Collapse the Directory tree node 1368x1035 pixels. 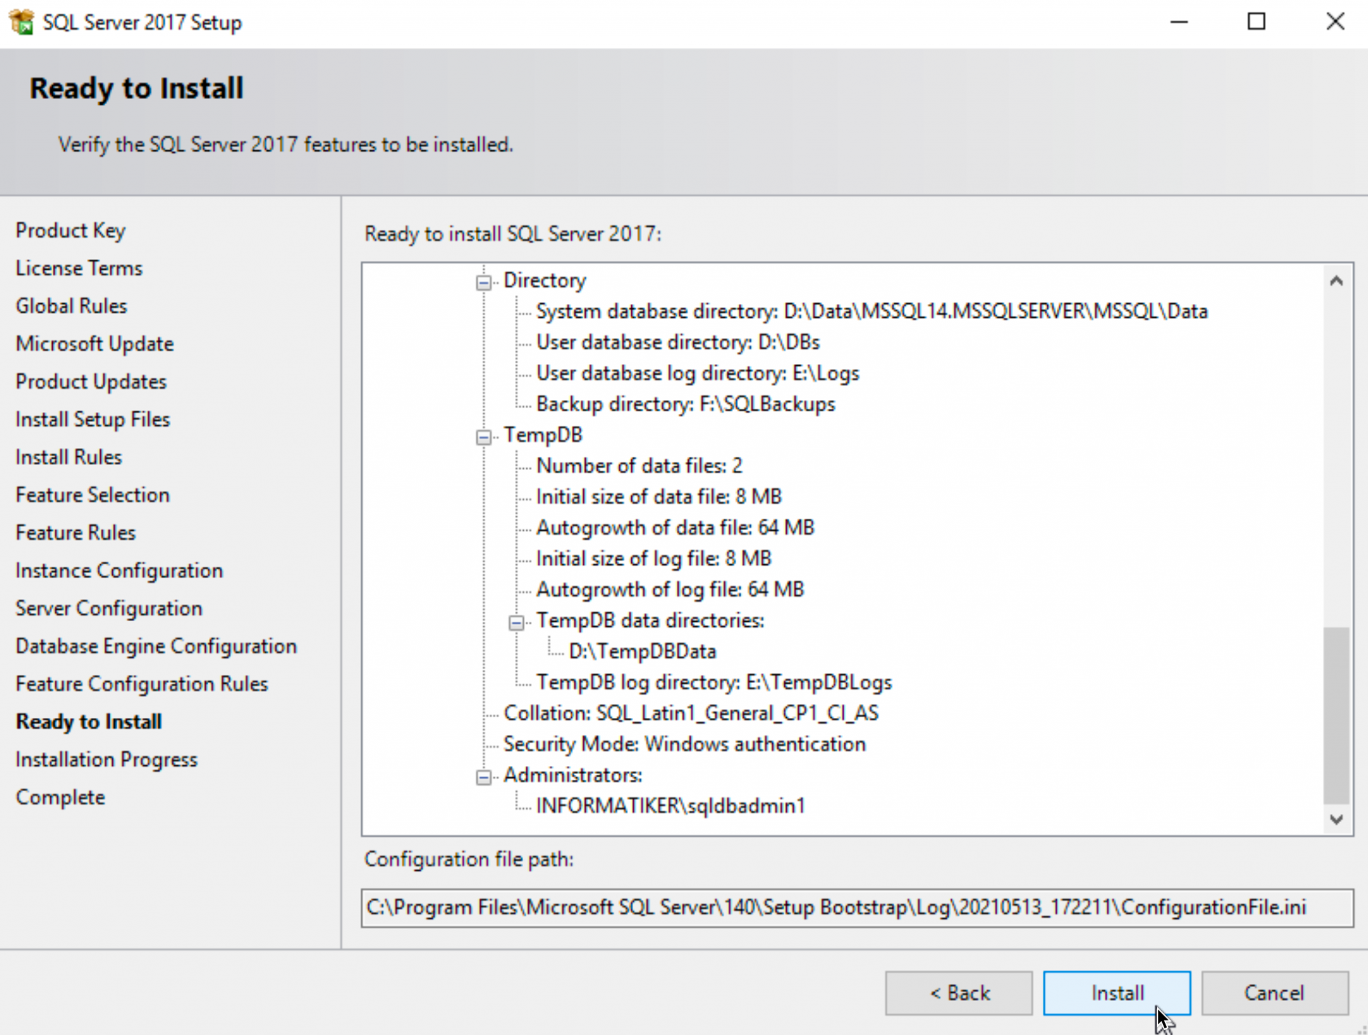tap(482, 283)
